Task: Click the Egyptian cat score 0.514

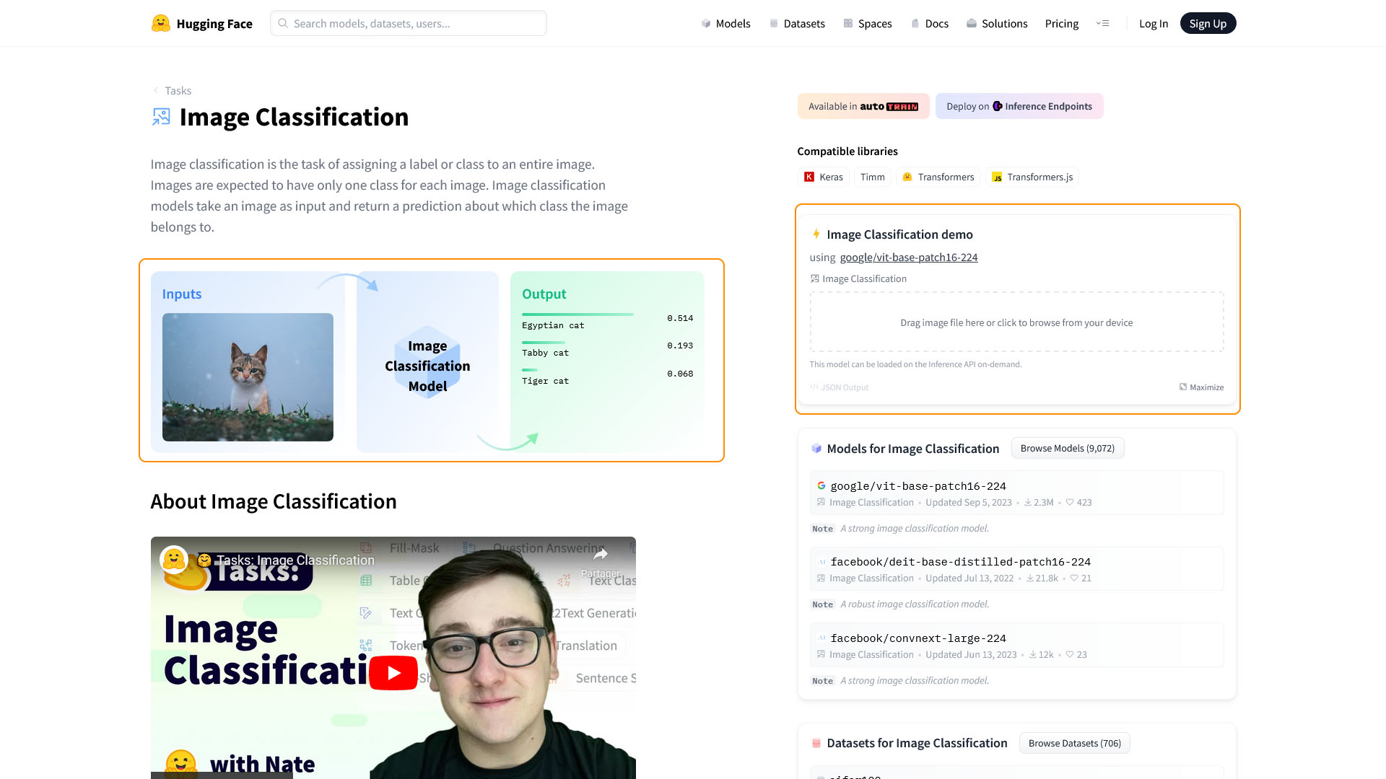Action: pos(680,318)
